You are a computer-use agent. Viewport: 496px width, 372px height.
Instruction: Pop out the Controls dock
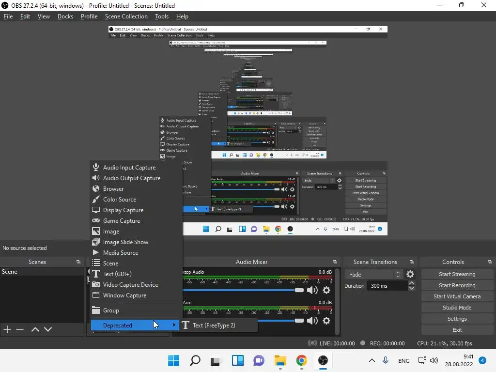tap(490, 262)
